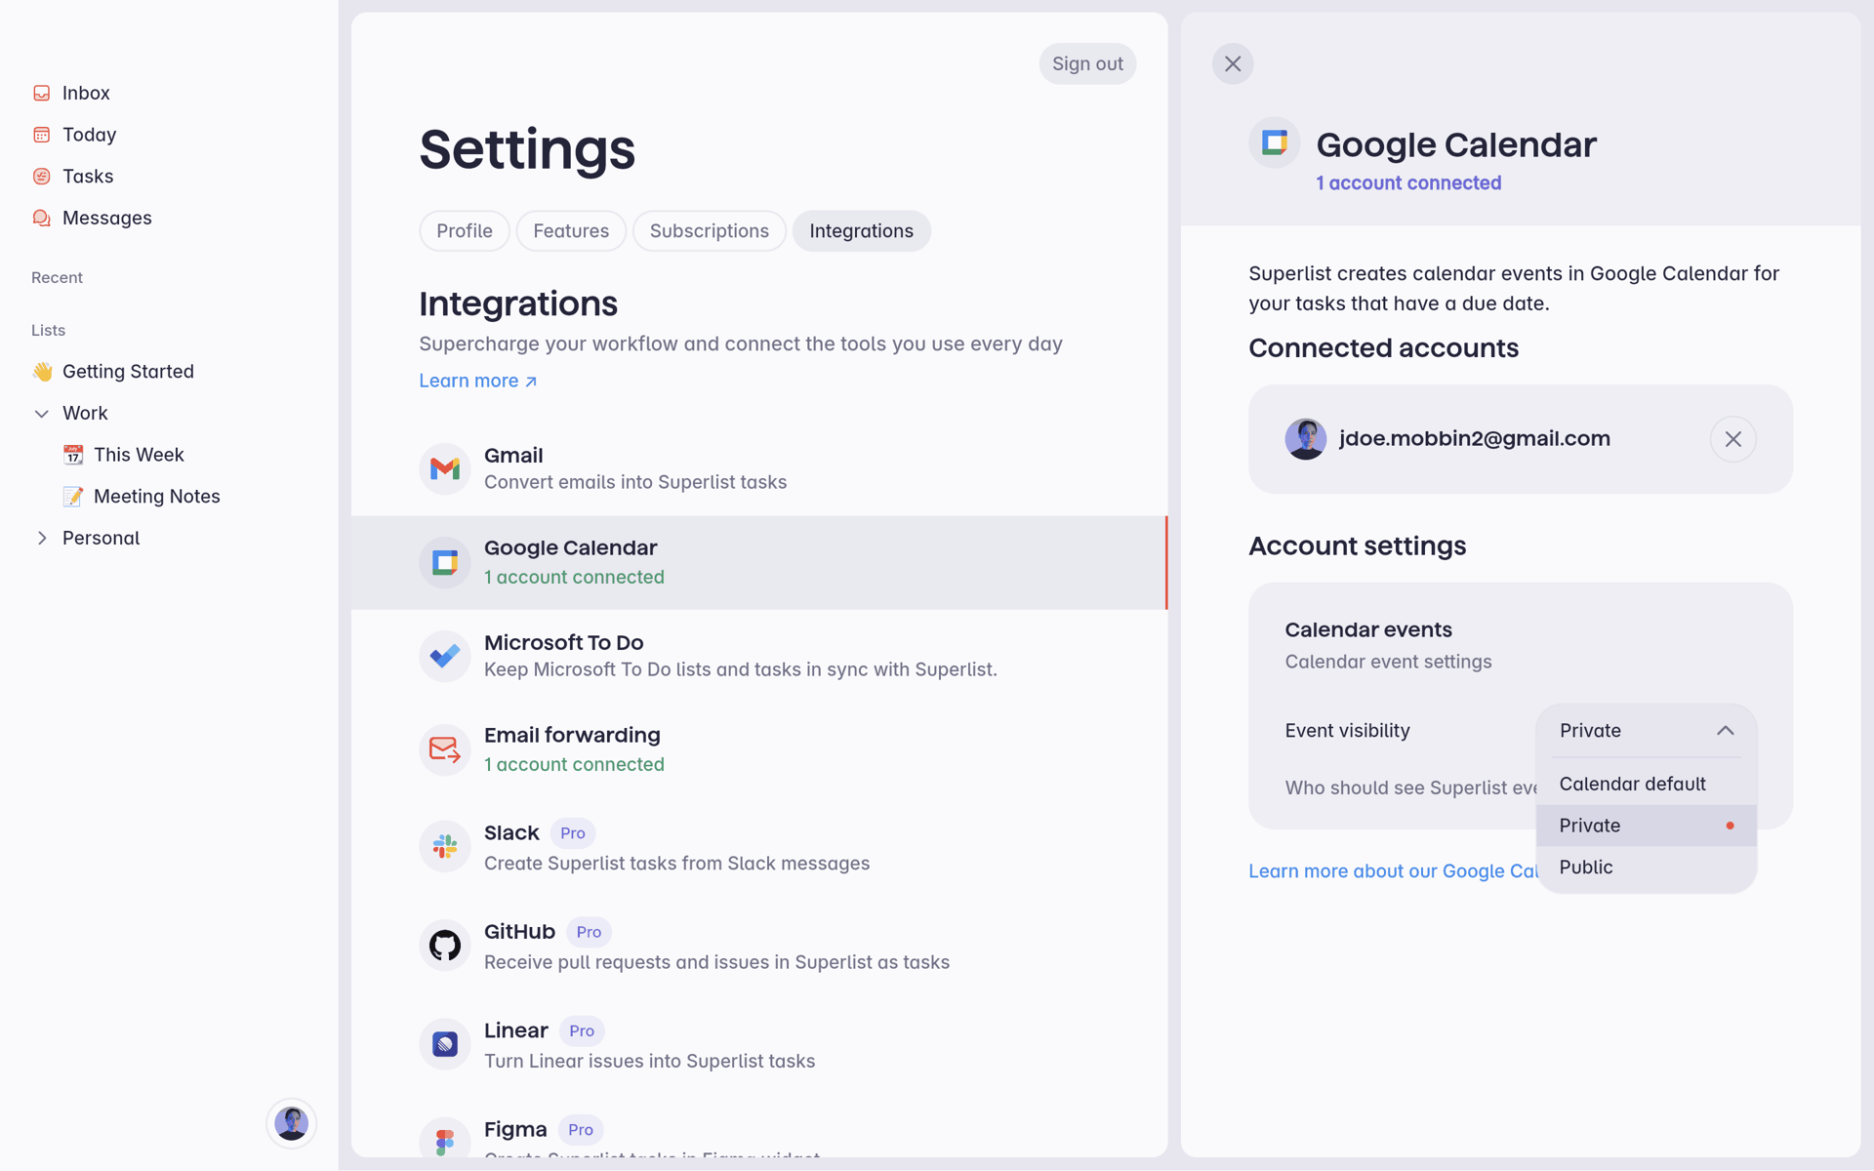The width and height of the screenshot is (1874, 1171).
Task: Open the Work list label
Action: 85,414
